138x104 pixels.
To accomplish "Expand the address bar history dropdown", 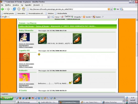I will [x=111, y=9].
